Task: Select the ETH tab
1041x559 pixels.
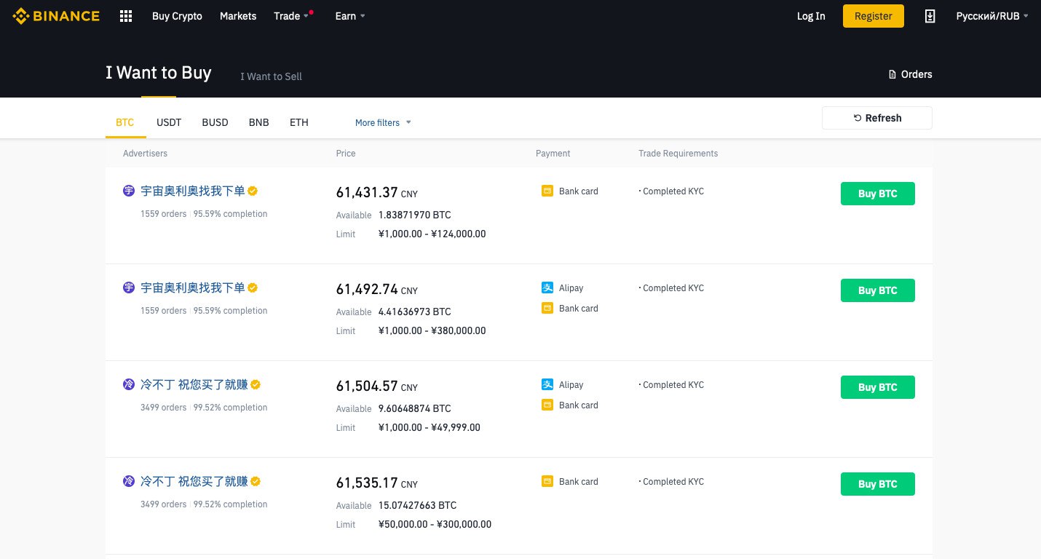Action: tap(299, 122)
